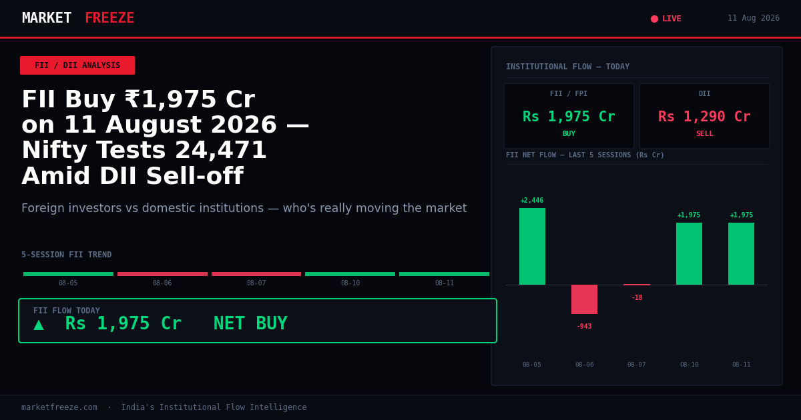Click the 08-11 green trend segment

444,274
